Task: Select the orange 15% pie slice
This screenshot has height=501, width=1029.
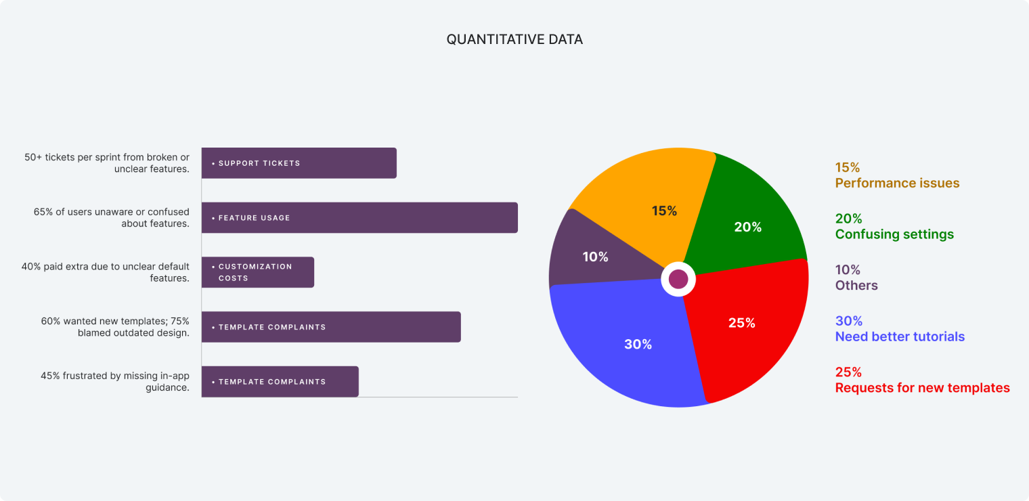Action: click(x=650, y=203)
